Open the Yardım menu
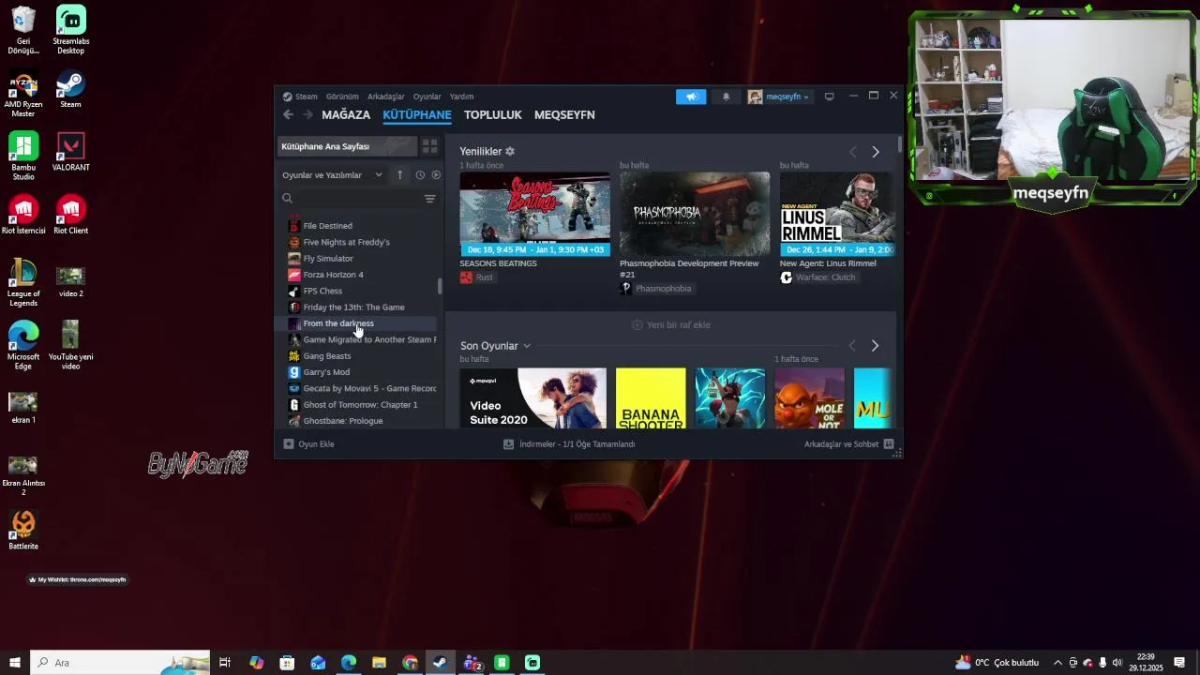 [461, 97]
